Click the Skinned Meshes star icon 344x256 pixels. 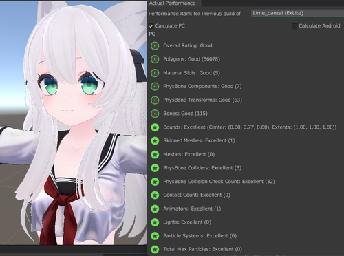point(155,141)
